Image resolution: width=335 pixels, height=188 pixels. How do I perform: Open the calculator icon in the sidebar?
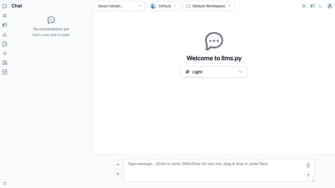click(x=5, y=72)
